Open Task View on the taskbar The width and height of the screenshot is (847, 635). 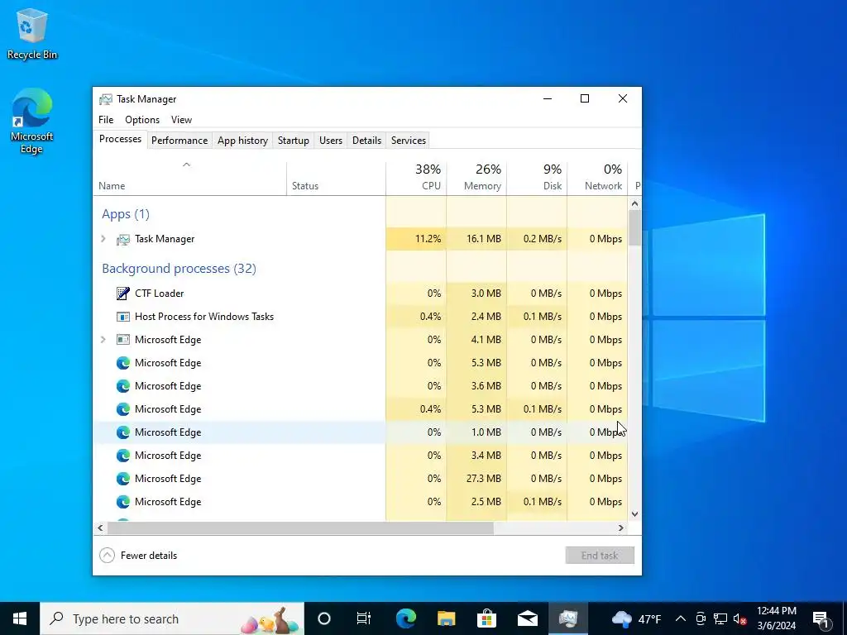364,618
